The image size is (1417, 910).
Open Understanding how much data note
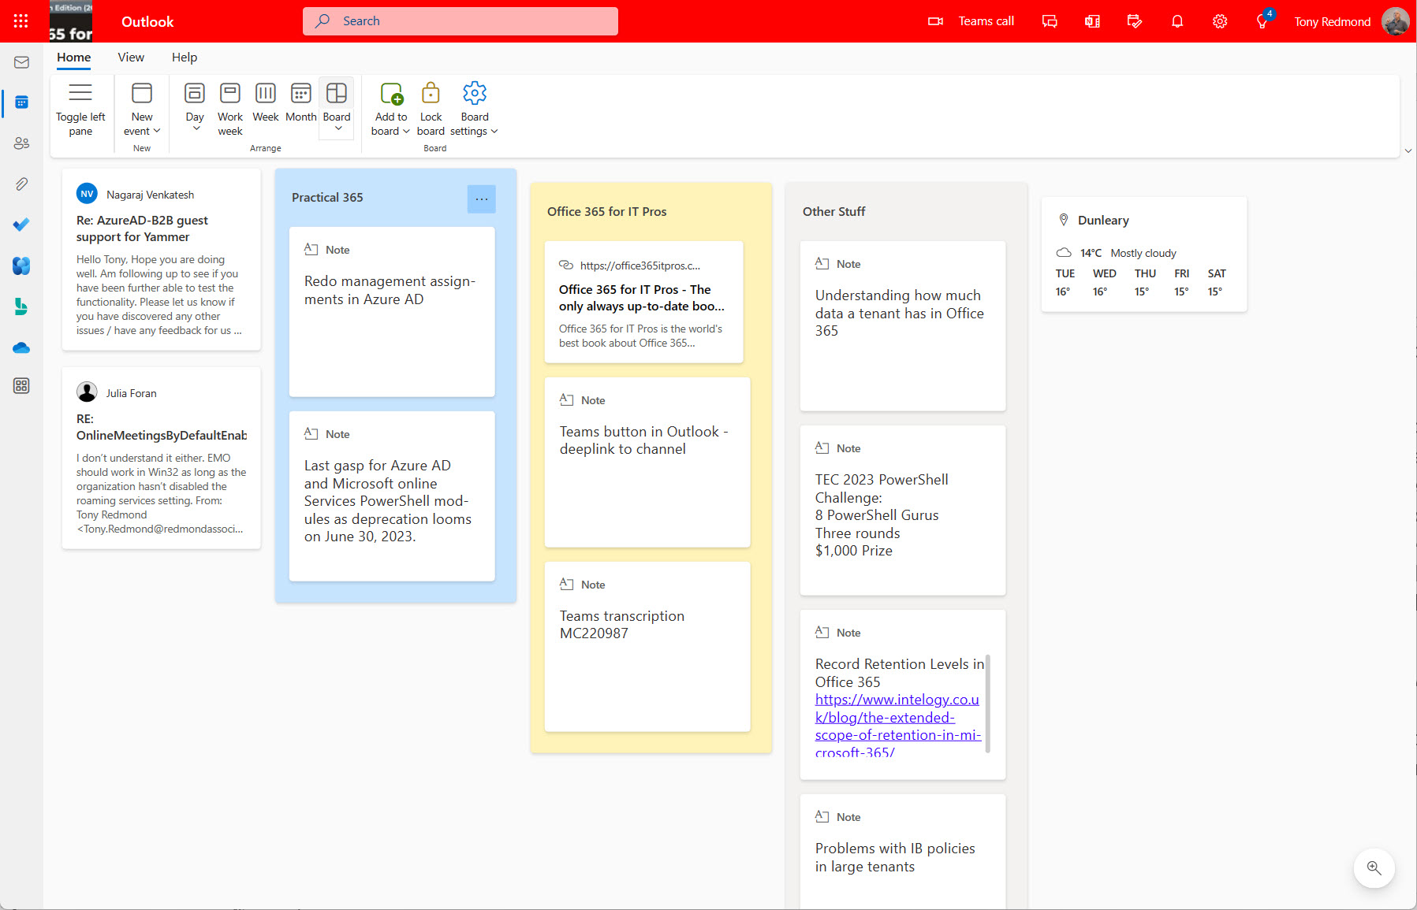click(903, 326)
